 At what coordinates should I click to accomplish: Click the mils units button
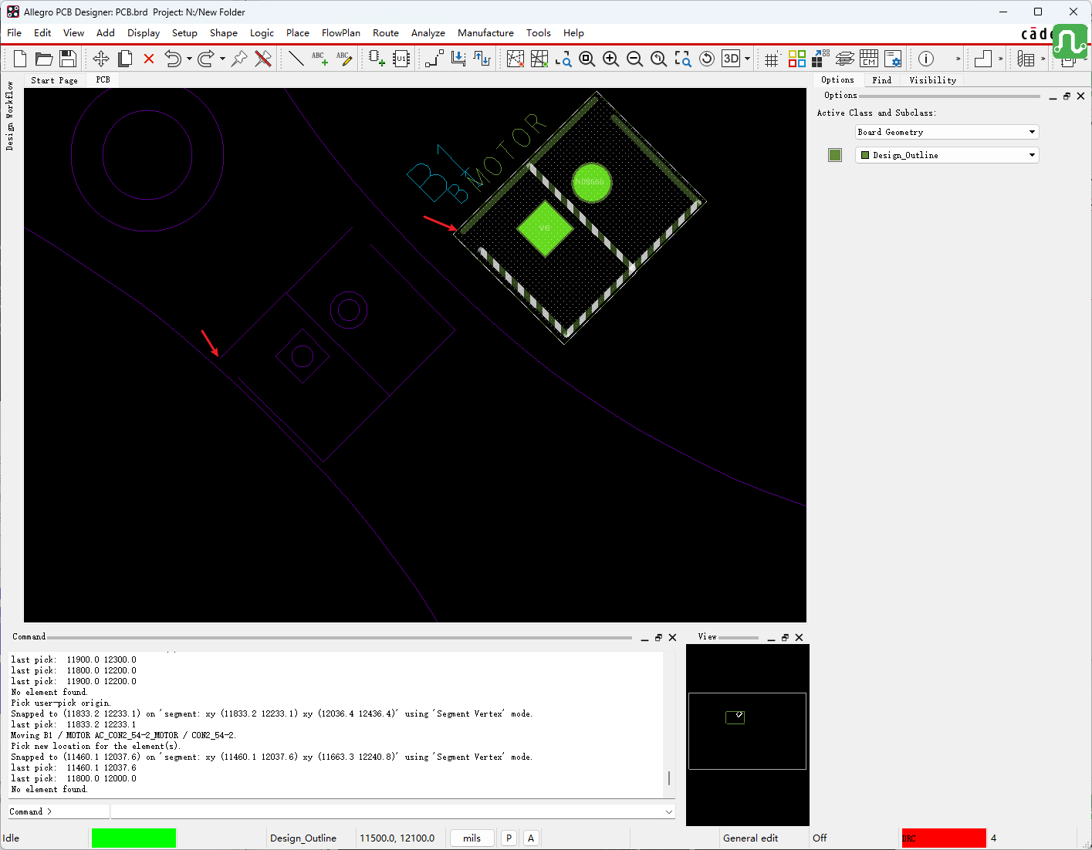point(472,838)
